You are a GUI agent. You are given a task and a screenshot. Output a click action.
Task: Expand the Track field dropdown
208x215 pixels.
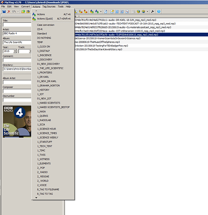(x=30, y=51)
